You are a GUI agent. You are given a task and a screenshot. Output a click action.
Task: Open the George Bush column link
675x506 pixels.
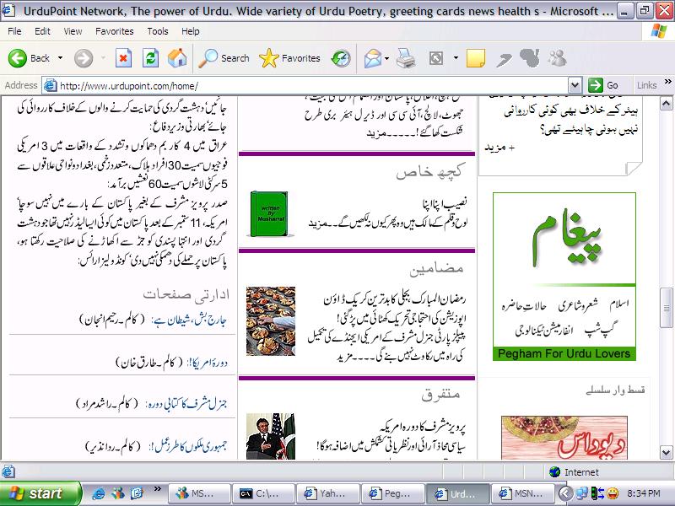coord(188,320)
